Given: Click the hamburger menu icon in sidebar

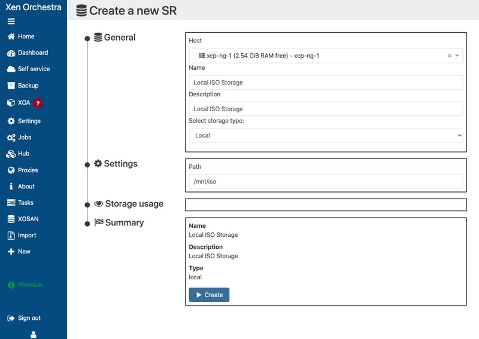Looking at the screenshot, I should 11,22.
